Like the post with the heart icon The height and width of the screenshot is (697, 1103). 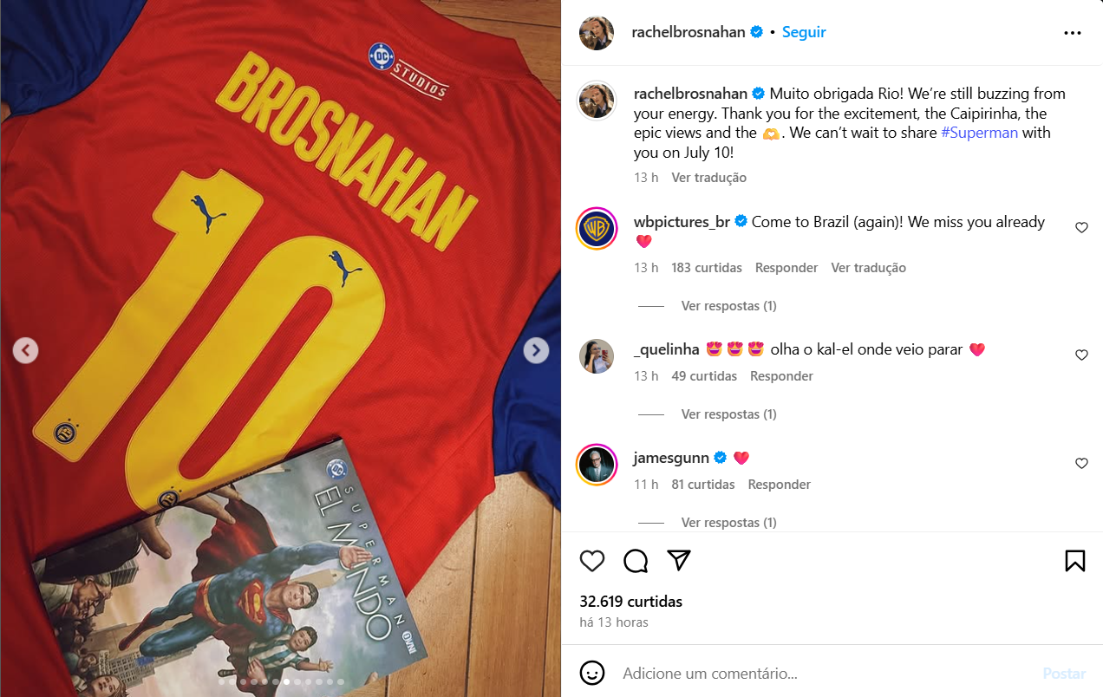pyautogui.click(x=592, y=561)
